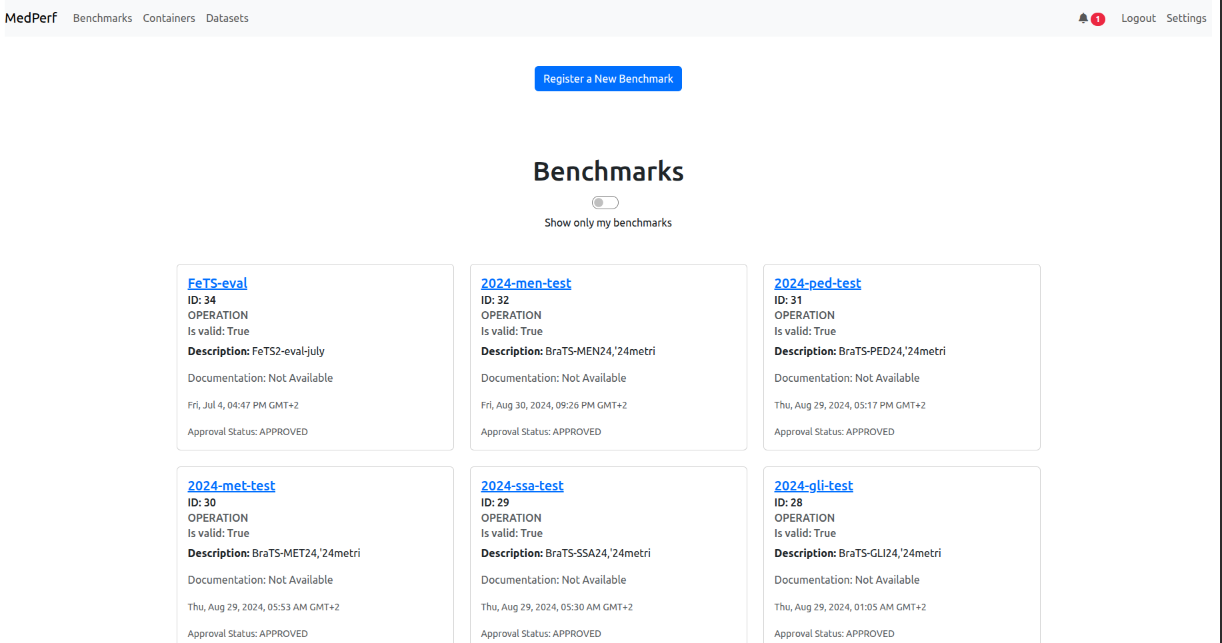1222x643 pixels.
Task: Open Settings from the navbar
Action: pos(1186,18)
